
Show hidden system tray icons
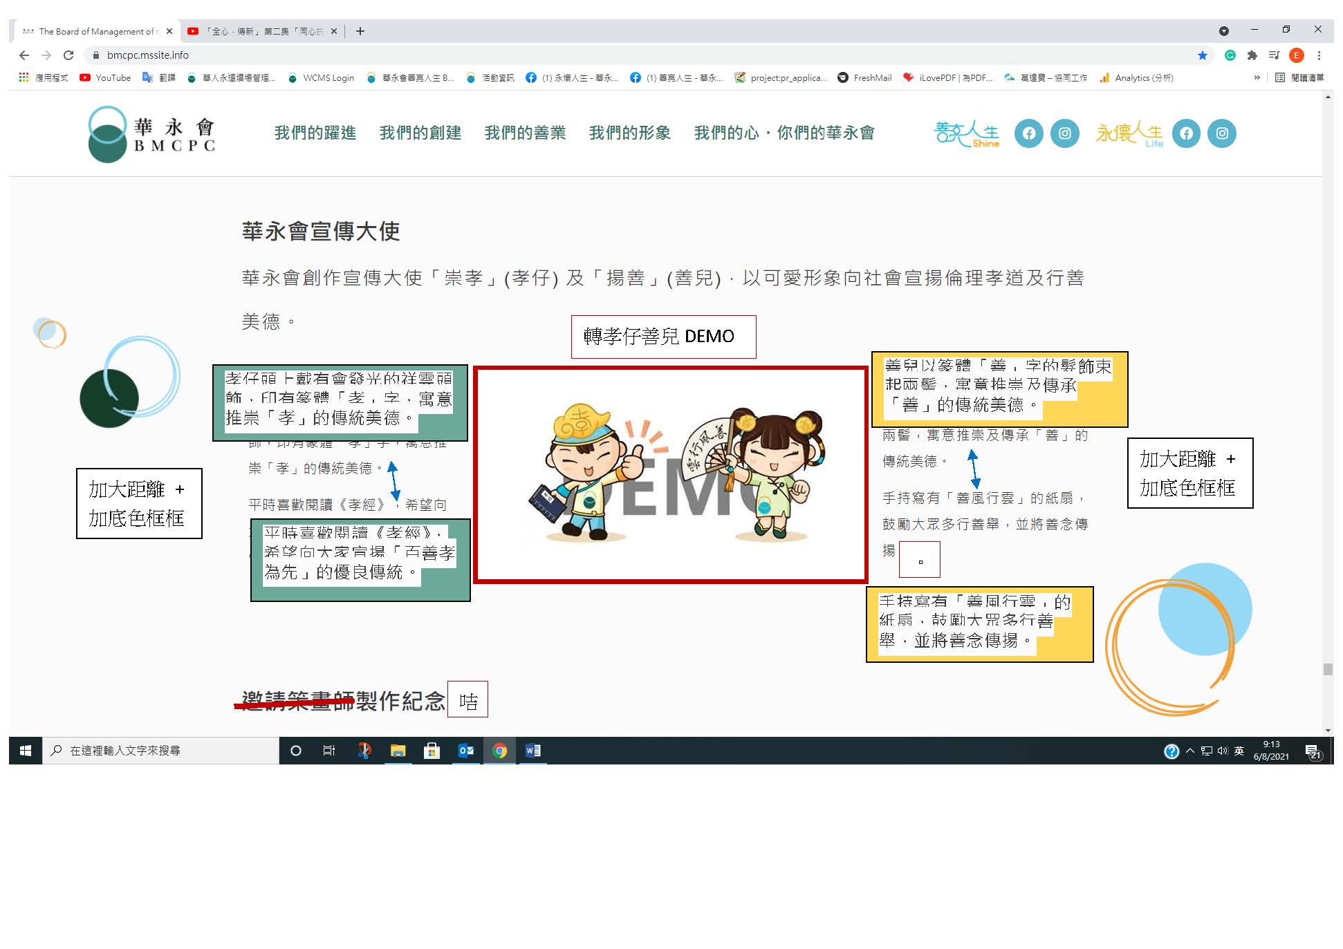click(x=1190, y=751)
